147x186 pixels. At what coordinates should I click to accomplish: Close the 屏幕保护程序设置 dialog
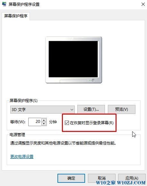[x=143, y=4]
